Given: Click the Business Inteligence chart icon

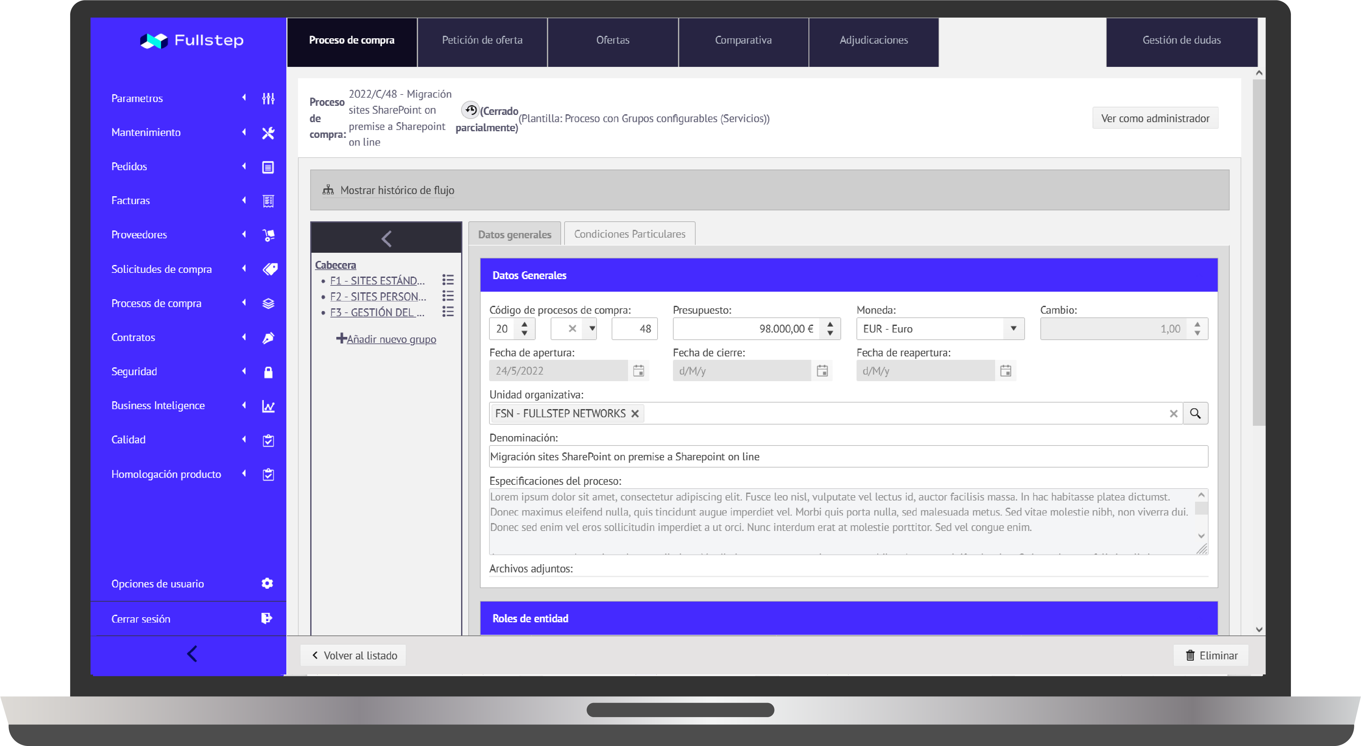Looking at the screenshot, I should [x=268, y=406].
